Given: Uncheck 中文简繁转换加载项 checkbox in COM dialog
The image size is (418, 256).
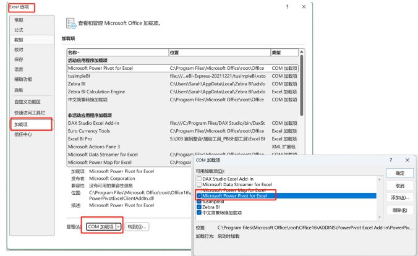Looking at the screenshot, I should point(199,213).
